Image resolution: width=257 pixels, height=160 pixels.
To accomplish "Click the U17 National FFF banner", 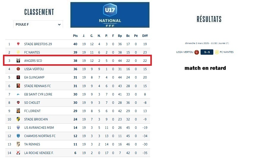I will 110,15.
